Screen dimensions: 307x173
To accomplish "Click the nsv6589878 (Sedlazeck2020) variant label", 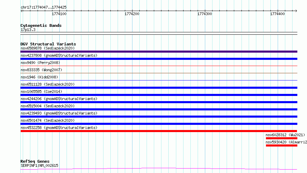I will point(48,48).
